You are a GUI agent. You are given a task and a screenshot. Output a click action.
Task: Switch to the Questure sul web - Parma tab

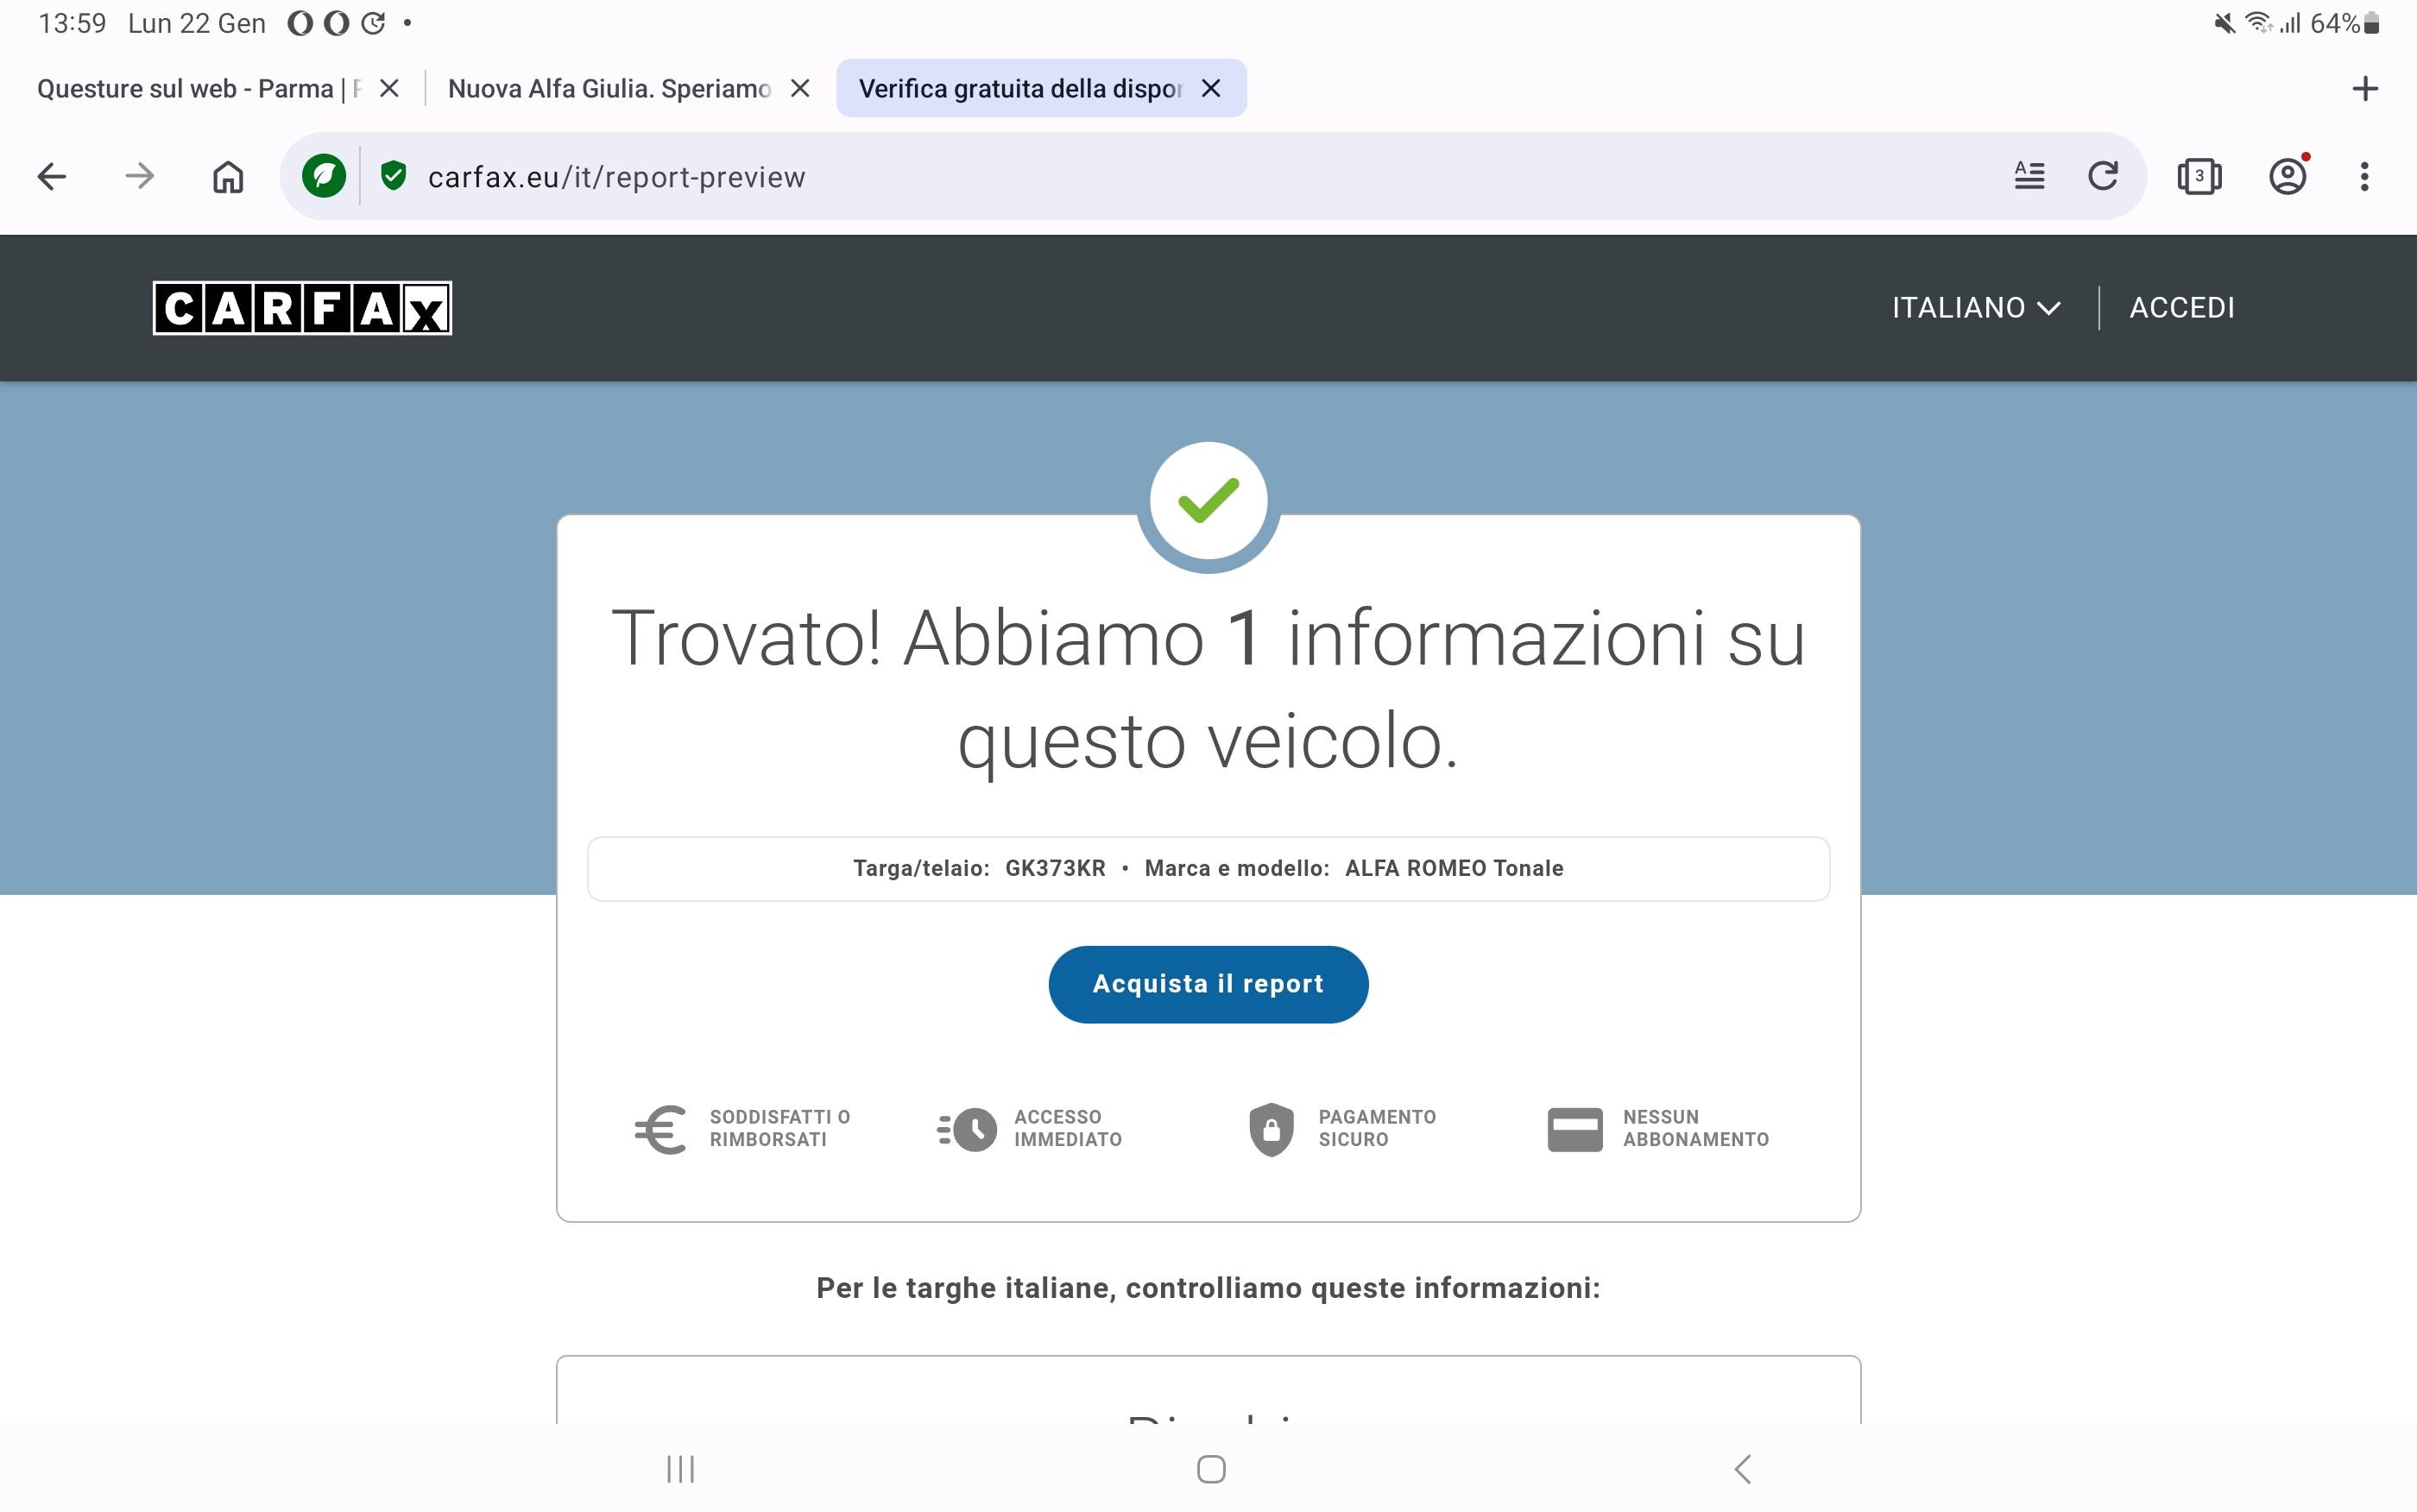[x=199, y=89]
